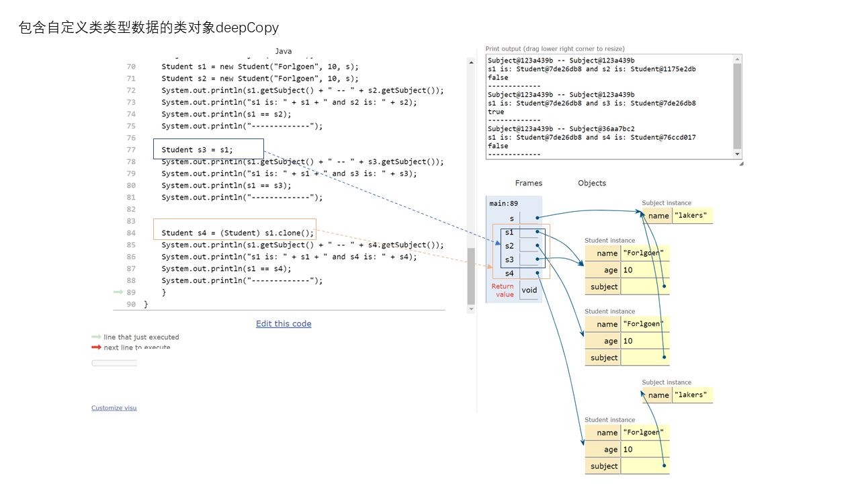Image resolution: width=860 pixels, height=484 pixels.
Task: Click output line 's1 is ... s2 is: Student@1175e2db'
Action: tap(592, 69)
